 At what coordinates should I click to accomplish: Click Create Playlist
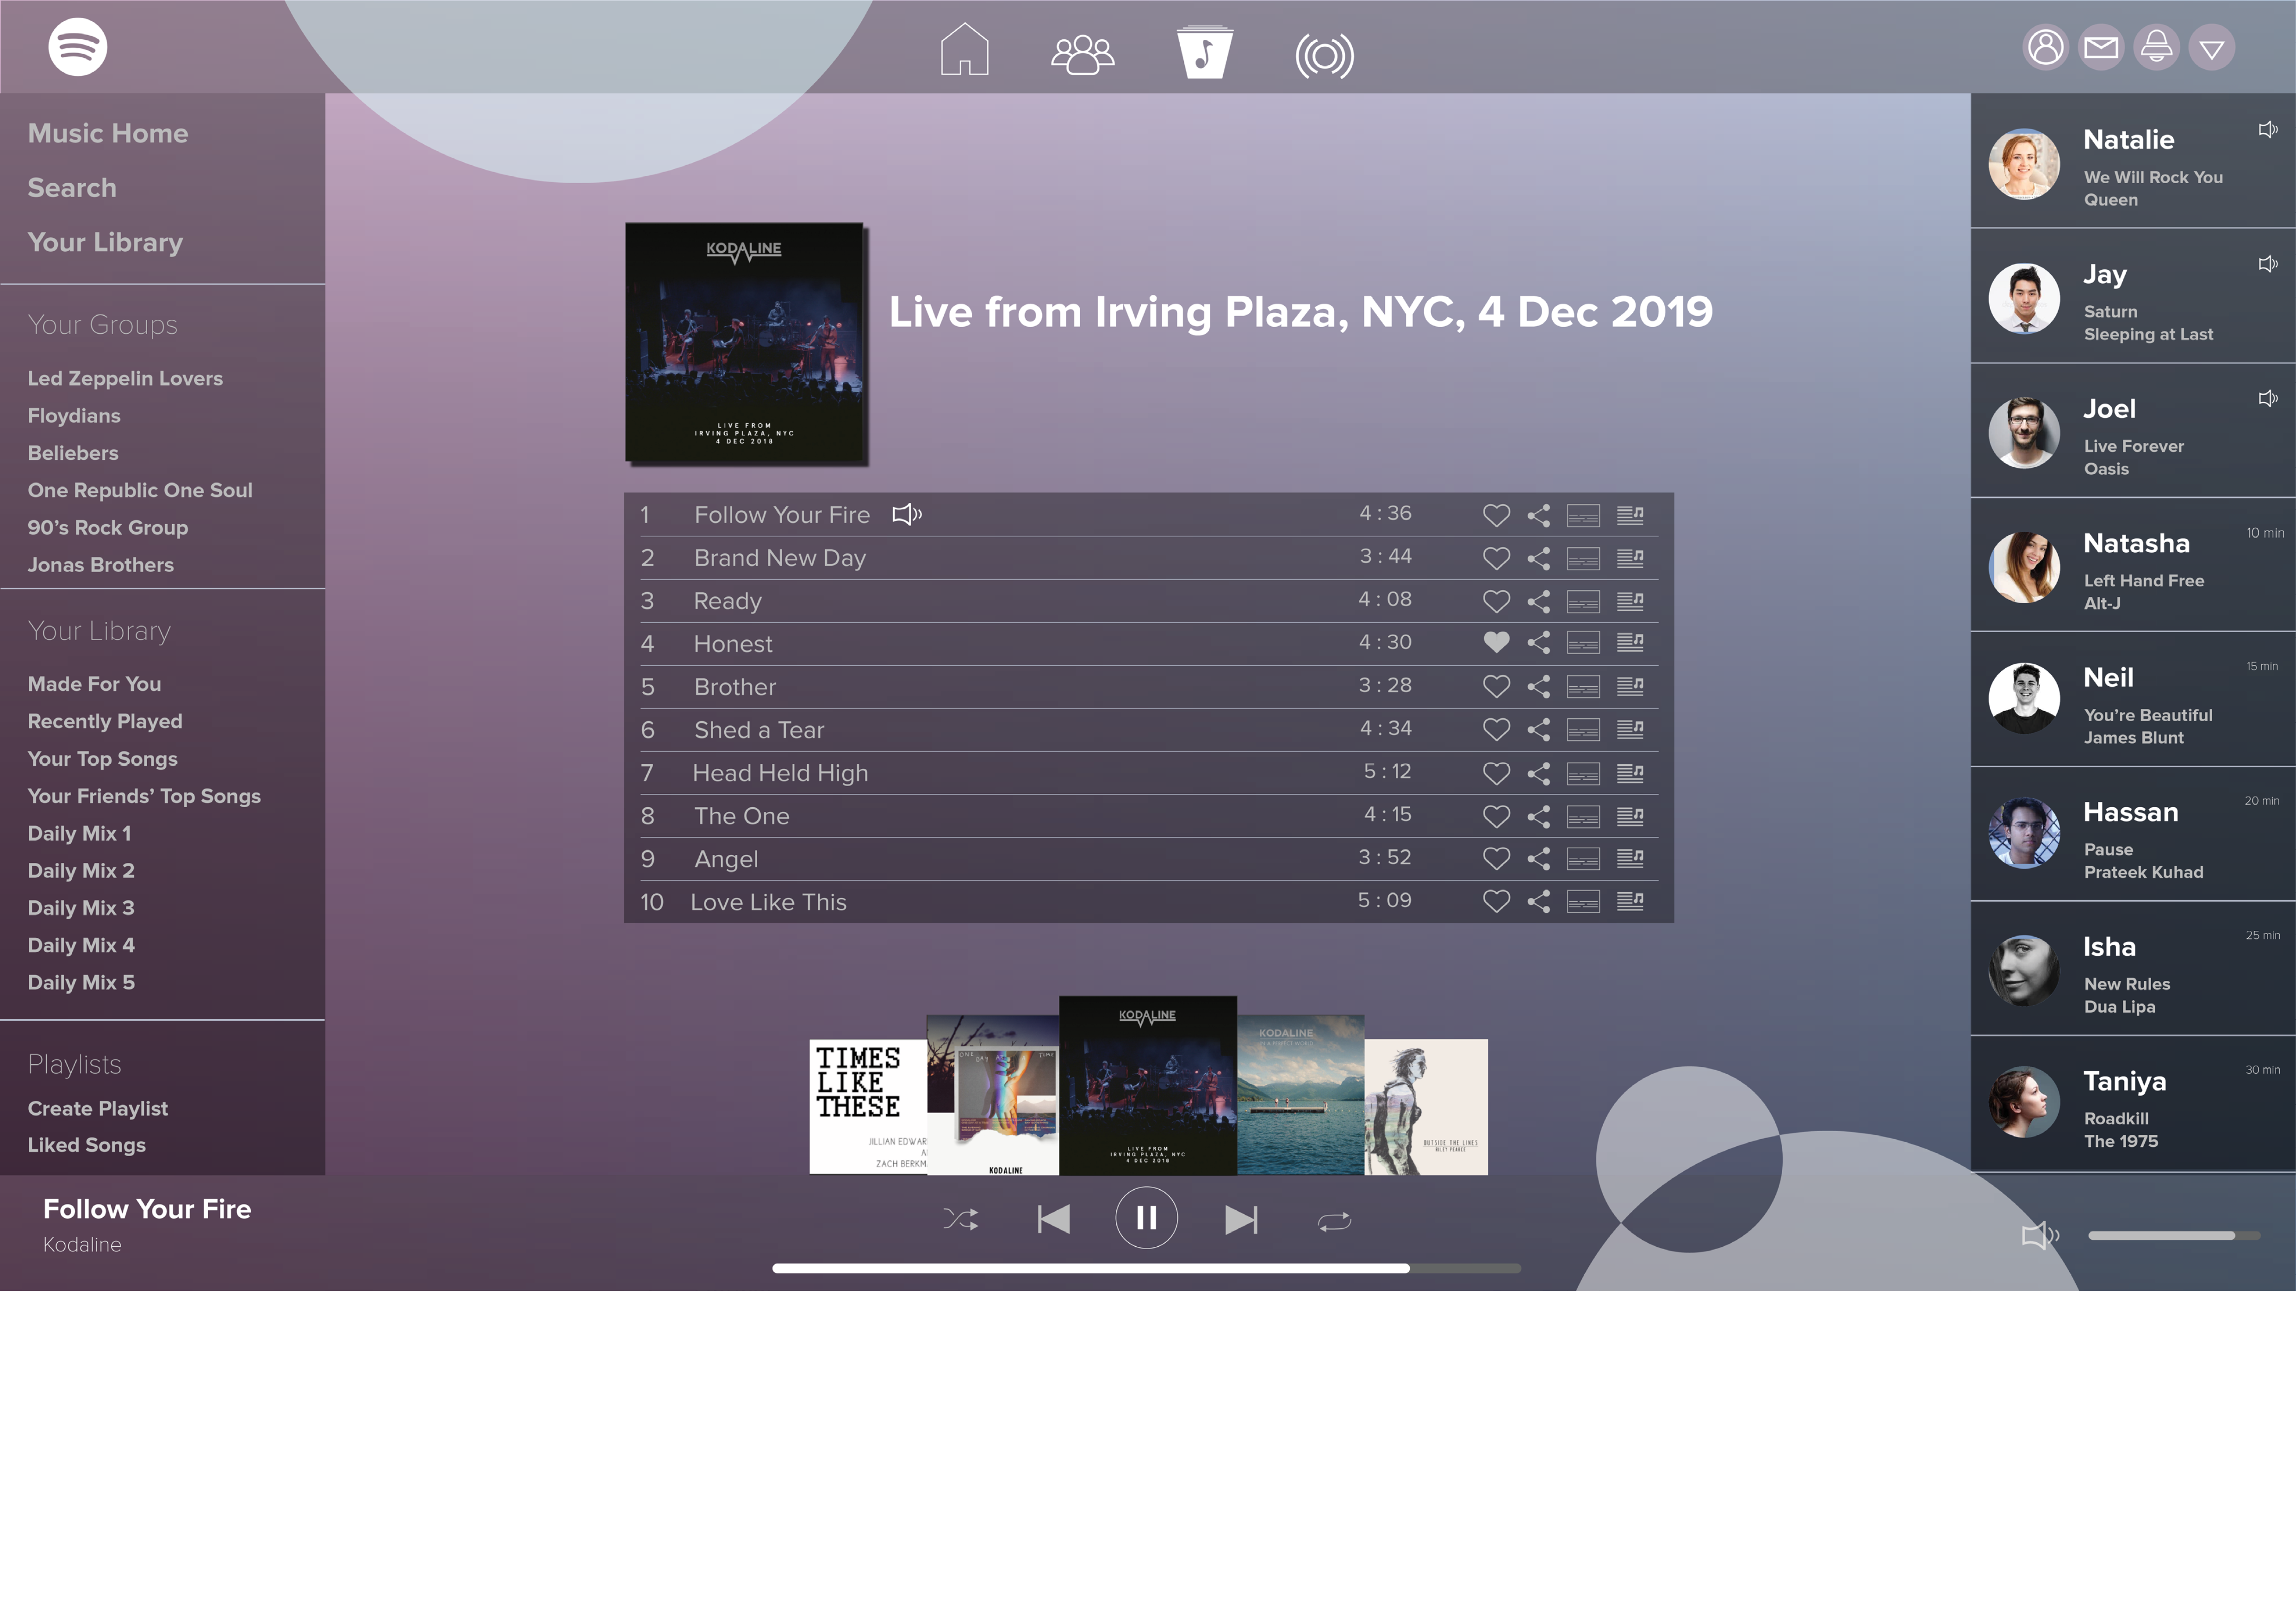pyautogui.click(x=98, y=1109)
